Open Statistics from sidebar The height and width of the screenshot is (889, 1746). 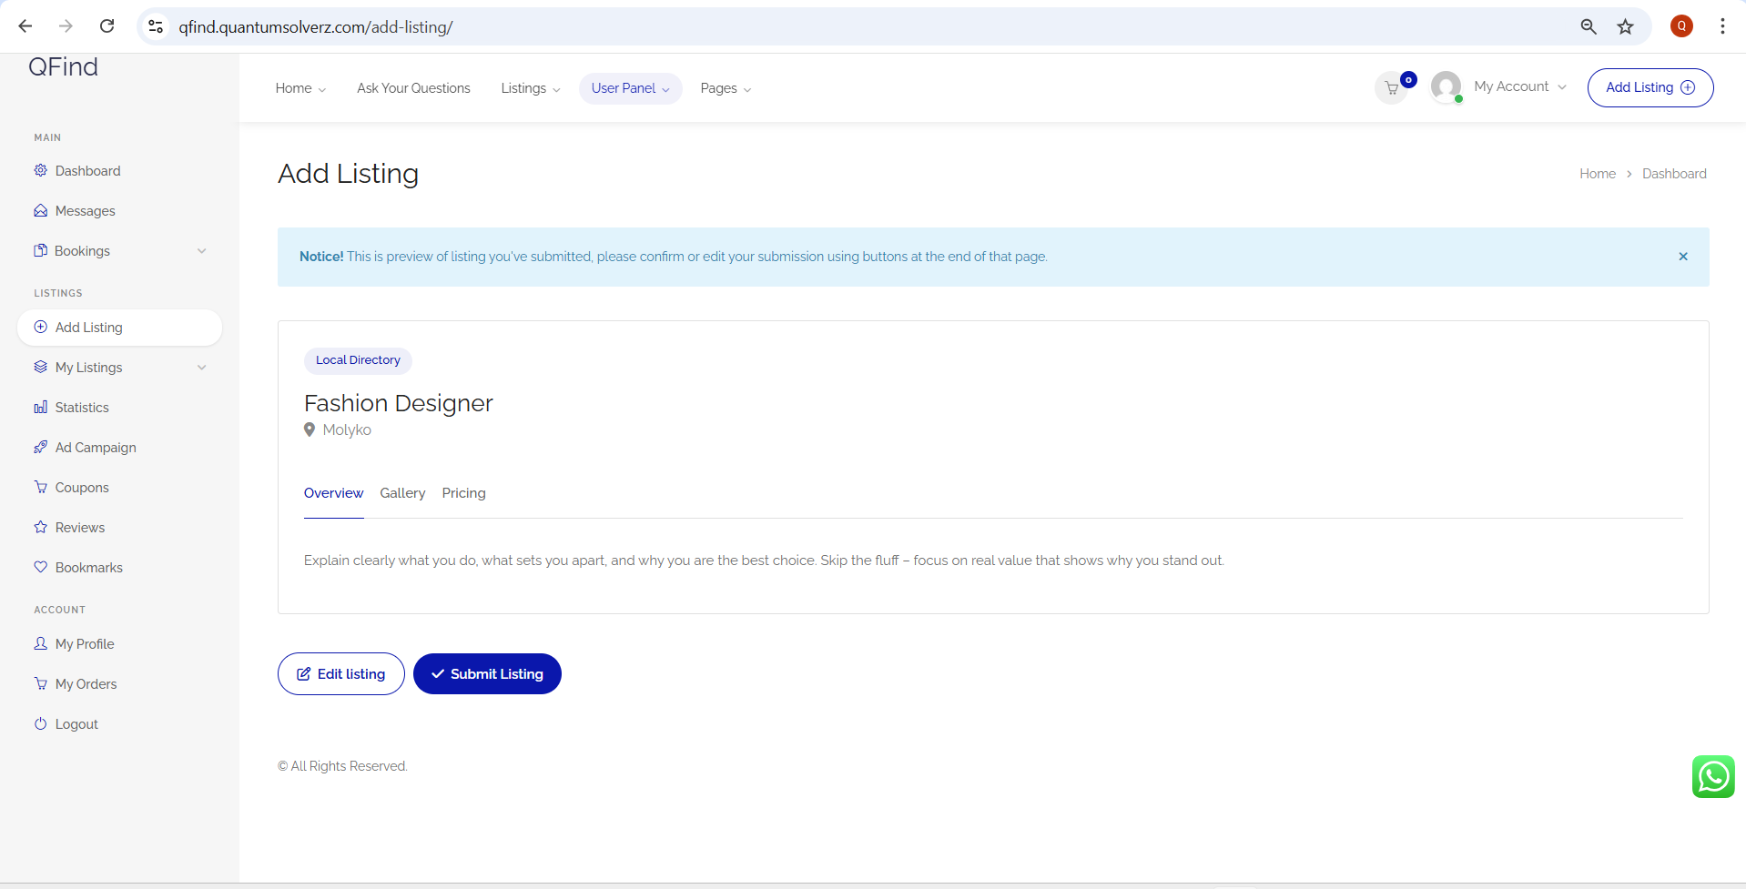pos(81,408)
